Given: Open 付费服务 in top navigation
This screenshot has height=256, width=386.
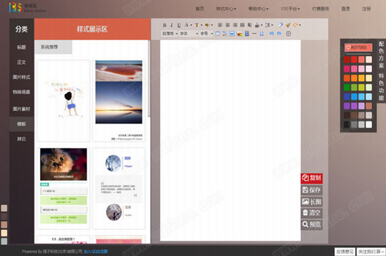Looking at the screenshot, I should coord(320,9).
